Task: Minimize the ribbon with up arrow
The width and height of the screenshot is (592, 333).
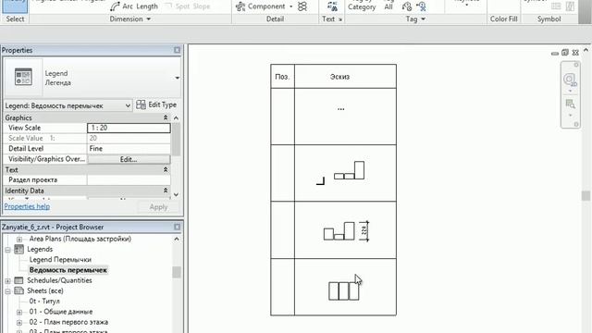Action: (x=586, y=50)
